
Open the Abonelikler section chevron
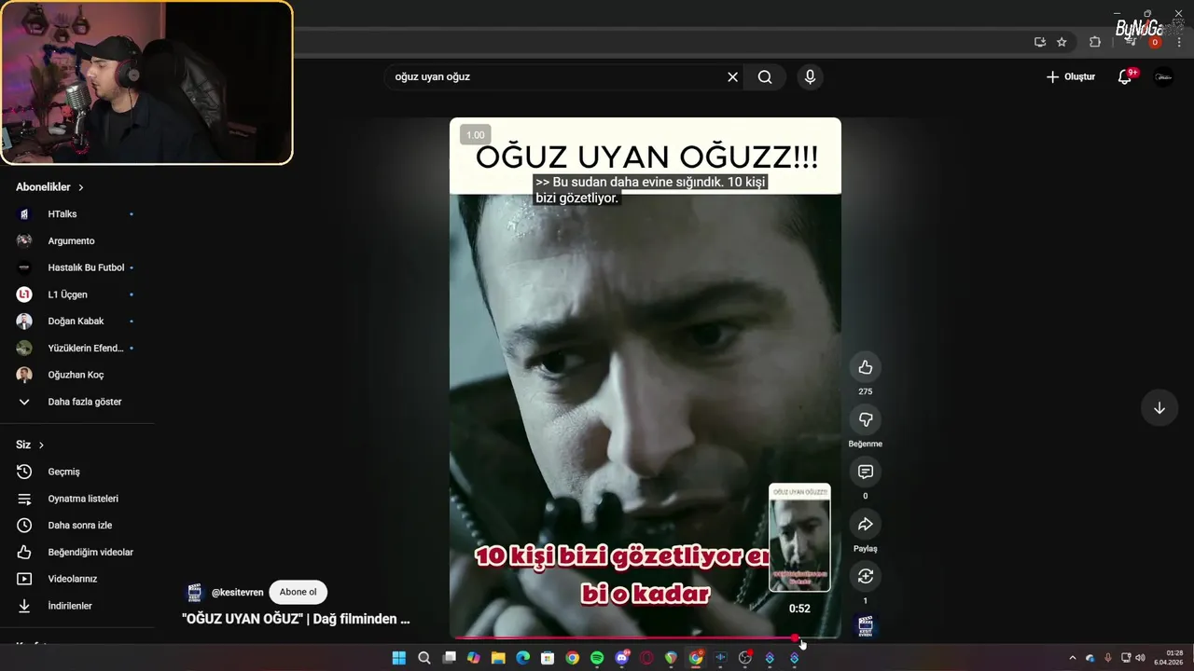(81, 187)
